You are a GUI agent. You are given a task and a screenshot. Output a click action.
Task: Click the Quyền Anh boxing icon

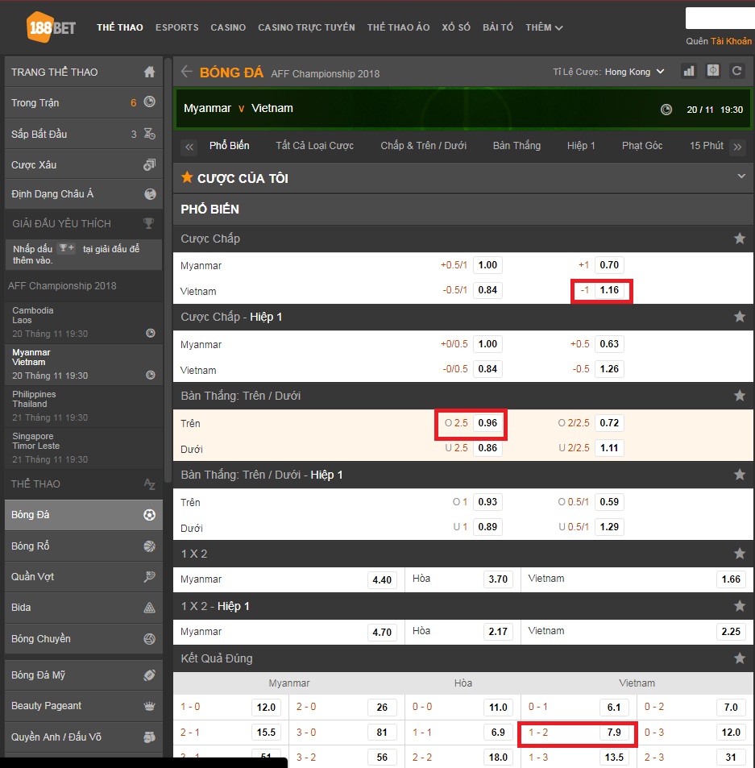pos(149,737)
